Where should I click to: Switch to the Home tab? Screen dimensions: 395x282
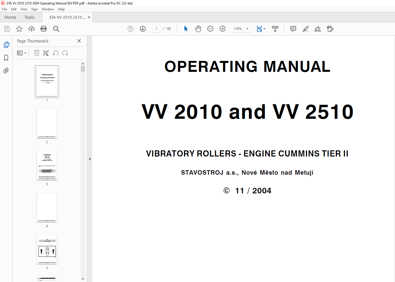[x=10, y=17]
